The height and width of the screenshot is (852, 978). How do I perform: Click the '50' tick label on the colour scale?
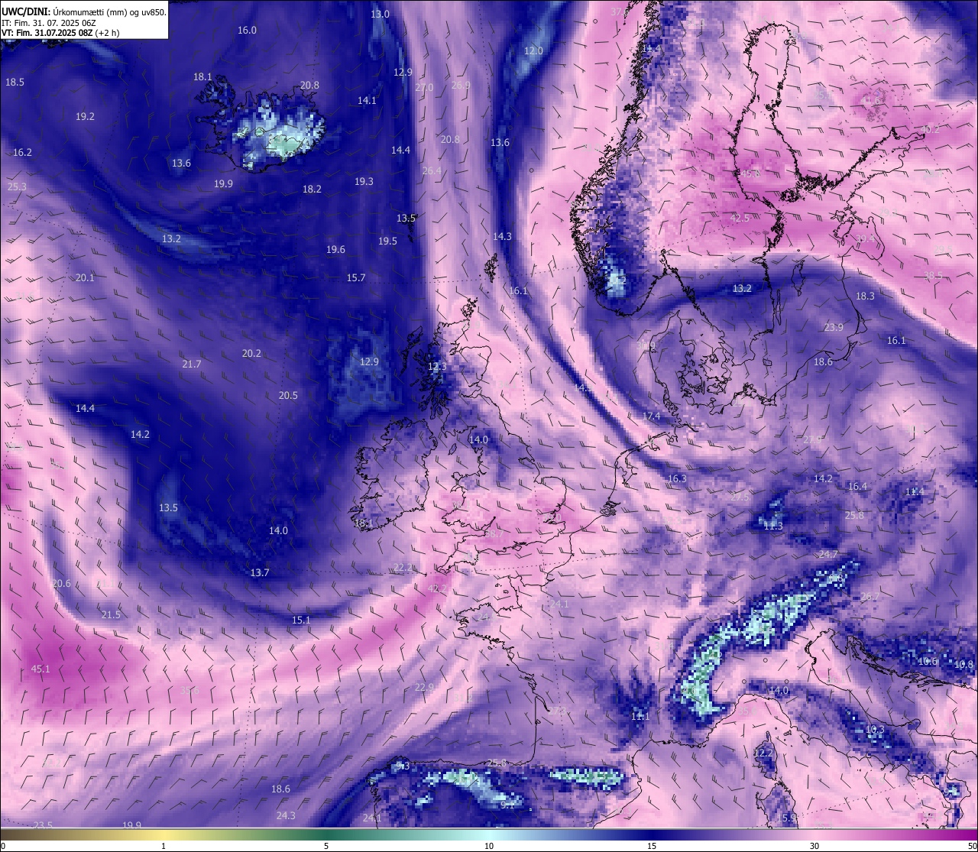pyautogui.click(x=972, y=846)
